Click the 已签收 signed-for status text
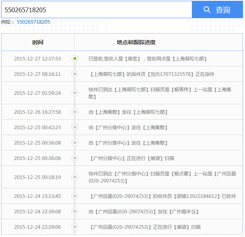The image size is (245, 237). (x=147, y=59)
